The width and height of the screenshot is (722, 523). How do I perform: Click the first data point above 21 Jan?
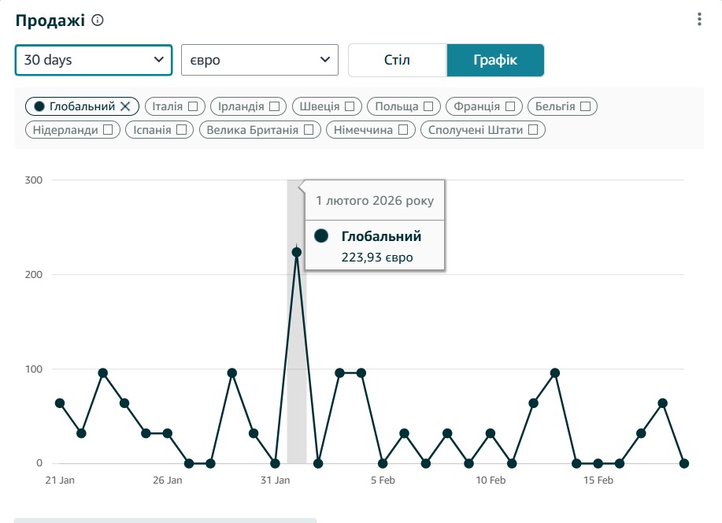pos(60,403)
